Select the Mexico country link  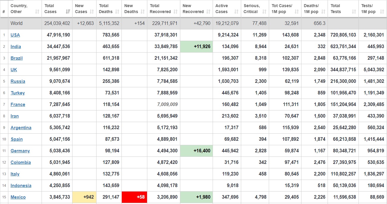(18, 197)
